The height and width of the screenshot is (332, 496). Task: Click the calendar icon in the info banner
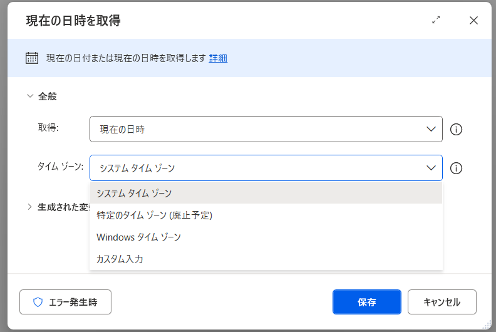32,58
